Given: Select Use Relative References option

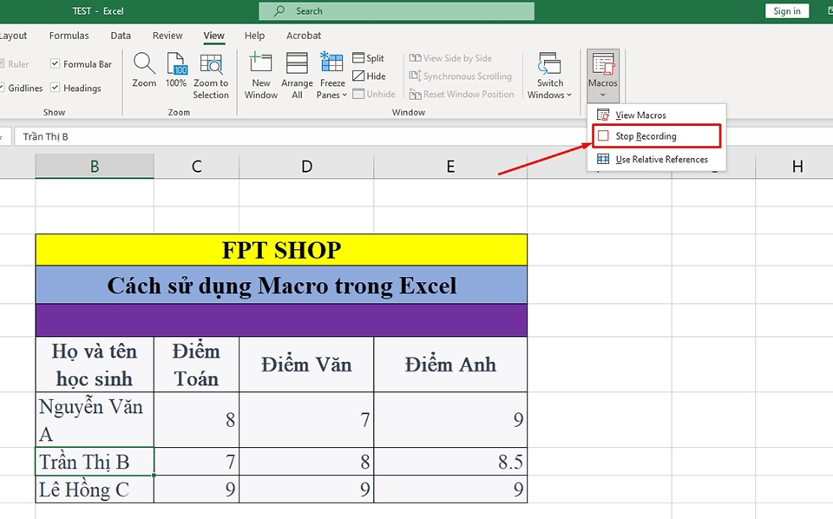Looking at the screenshot, I should (657, 159).
